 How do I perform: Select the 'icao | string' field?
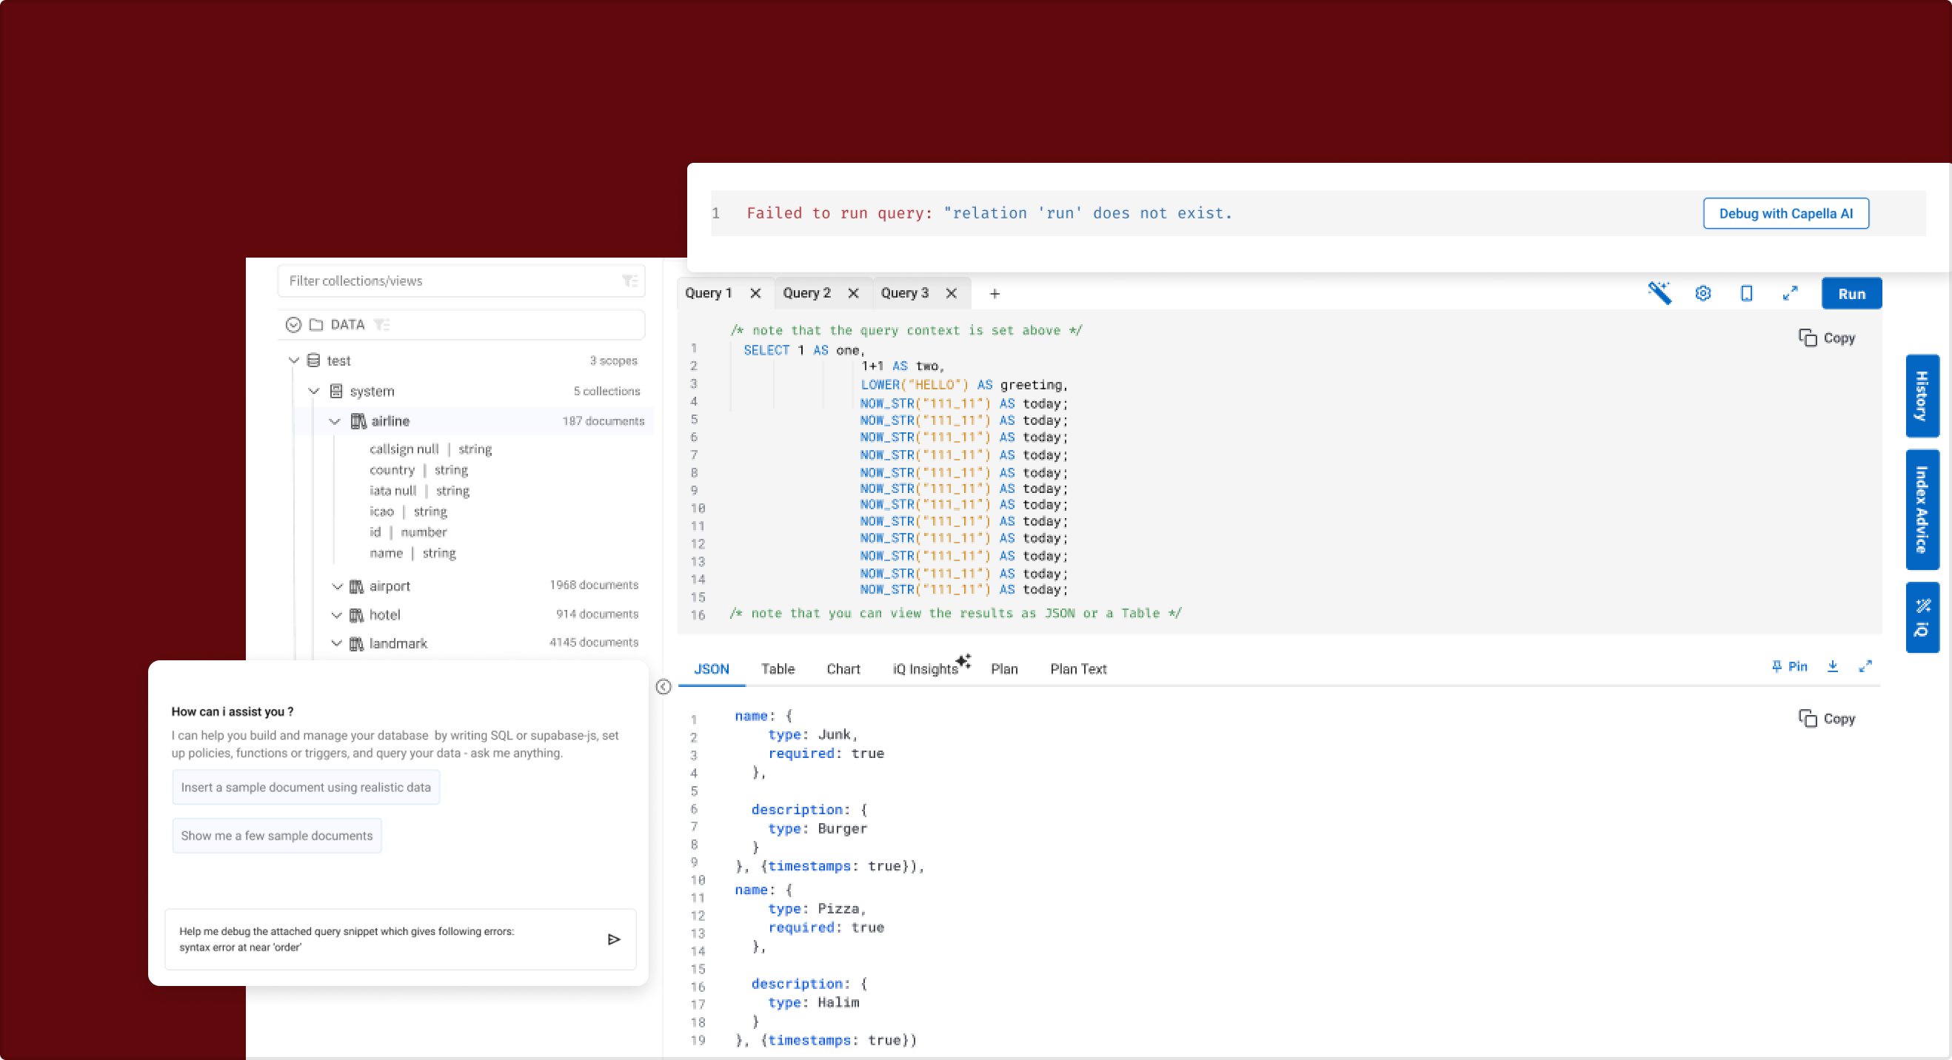(x=408, y=511)
